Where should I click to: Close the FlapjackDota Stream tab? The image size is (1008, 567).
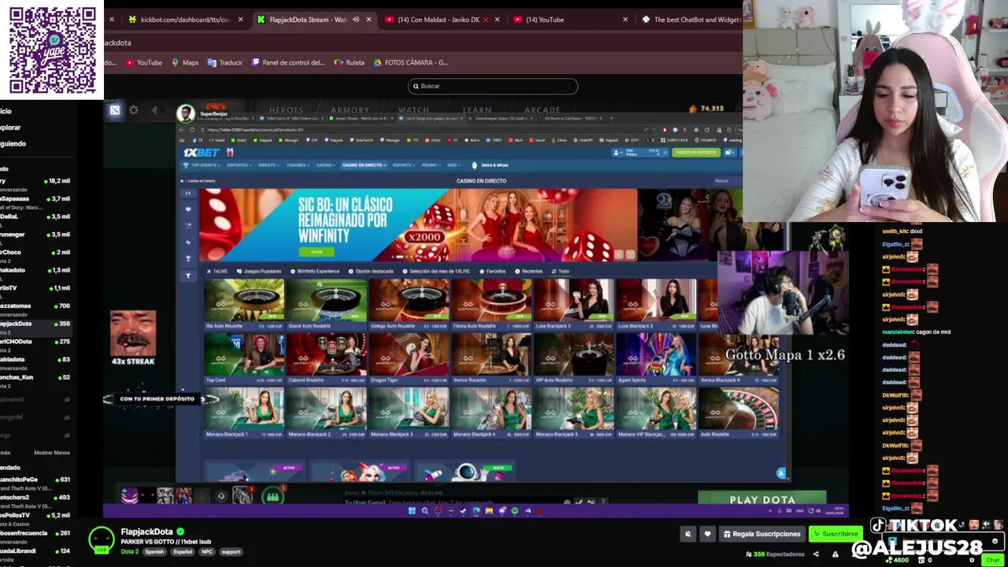click(369, 20)
